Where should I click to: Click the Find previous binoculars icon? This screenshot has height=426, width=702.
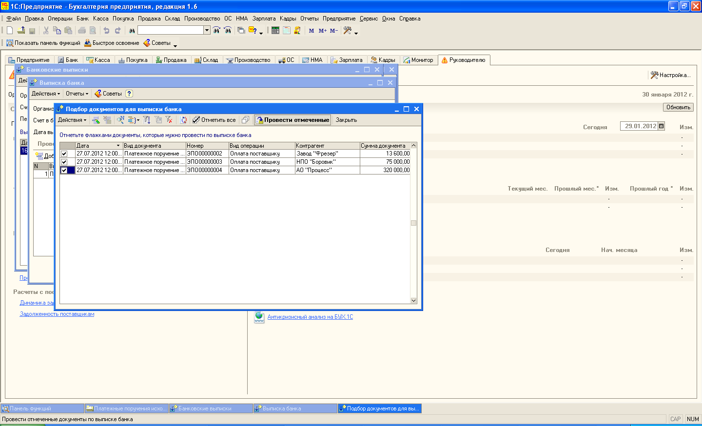pos(228,30)
